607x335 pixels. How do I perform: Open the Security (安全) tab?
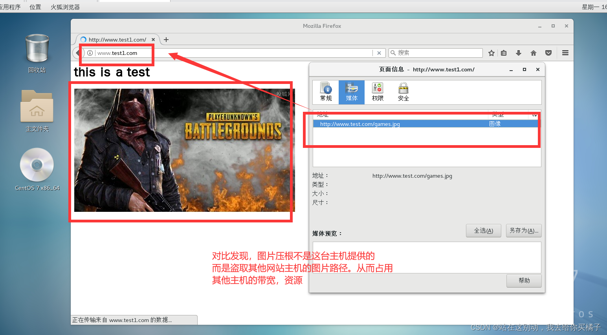click(x=403, y=92)
